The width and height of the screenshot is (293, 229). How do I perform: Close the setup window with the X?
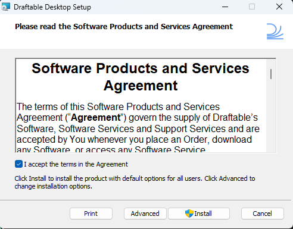[x=279, y=7]
